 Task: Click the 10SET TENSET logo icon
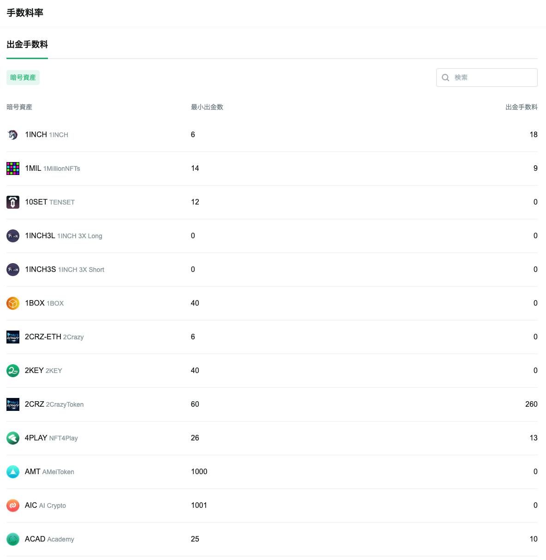click(x=13, y=202)
